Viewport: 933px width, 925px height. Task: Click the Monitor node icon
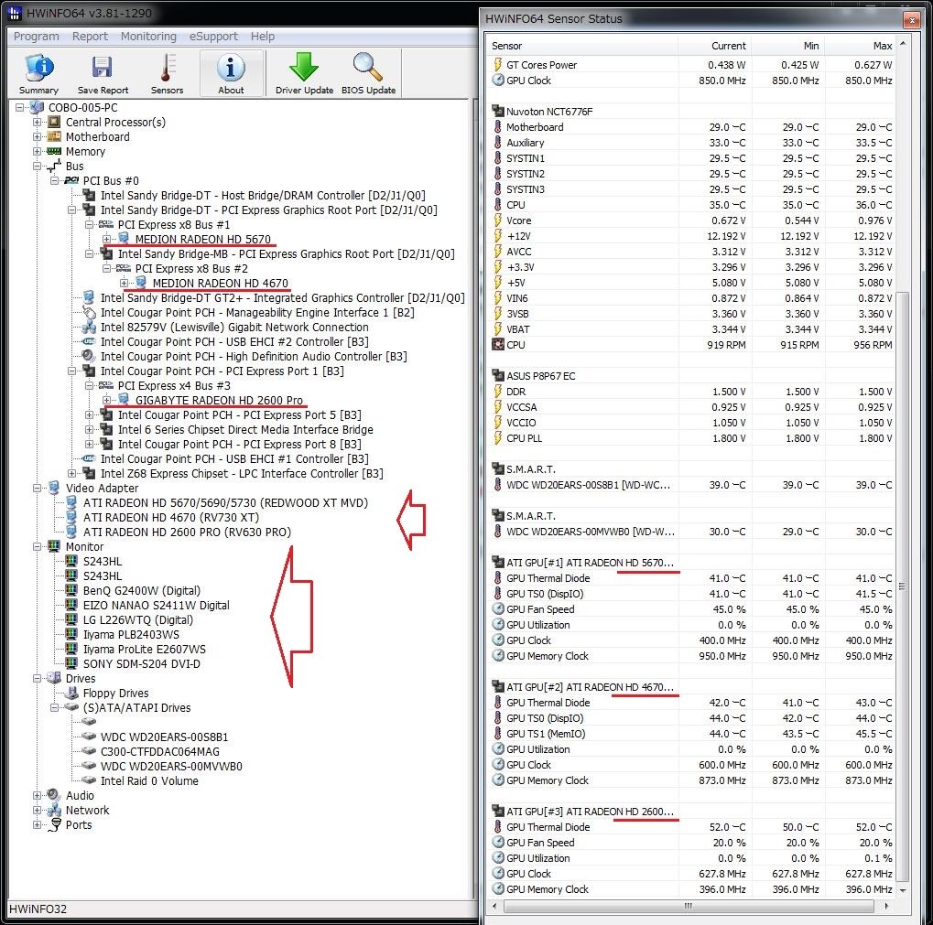click(54, 546)
